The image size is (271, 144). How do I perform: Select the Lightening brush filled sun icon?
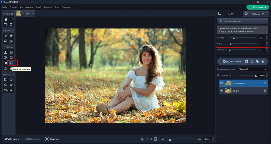point(6,63)
